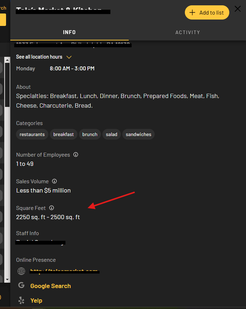Screen dimensions: 246x309
Task: Switch to the ACTIVITY tab
Action: [x=188, y=32]
